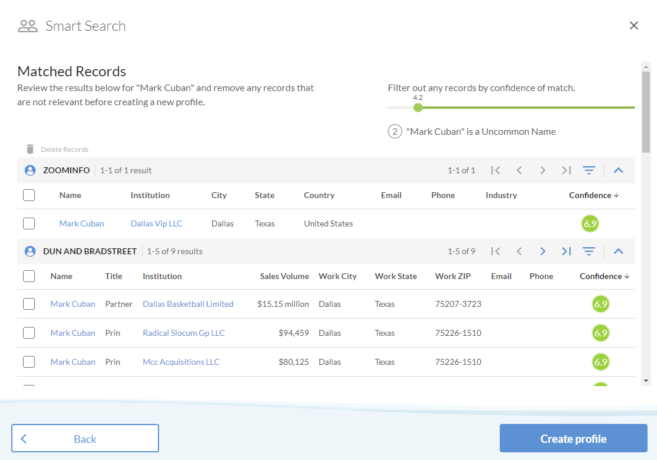The width and height of the screenshot is (657, 460).
Task: Click the Delete Records trash icon
Action: click(30, 149)
